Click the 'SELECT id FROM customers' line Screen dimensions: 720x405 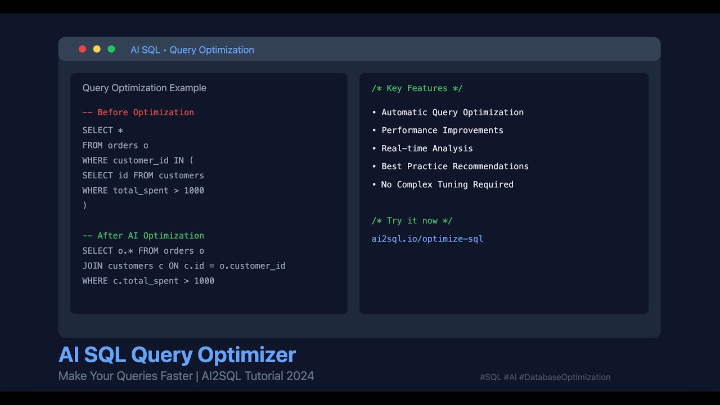(143, 175)
